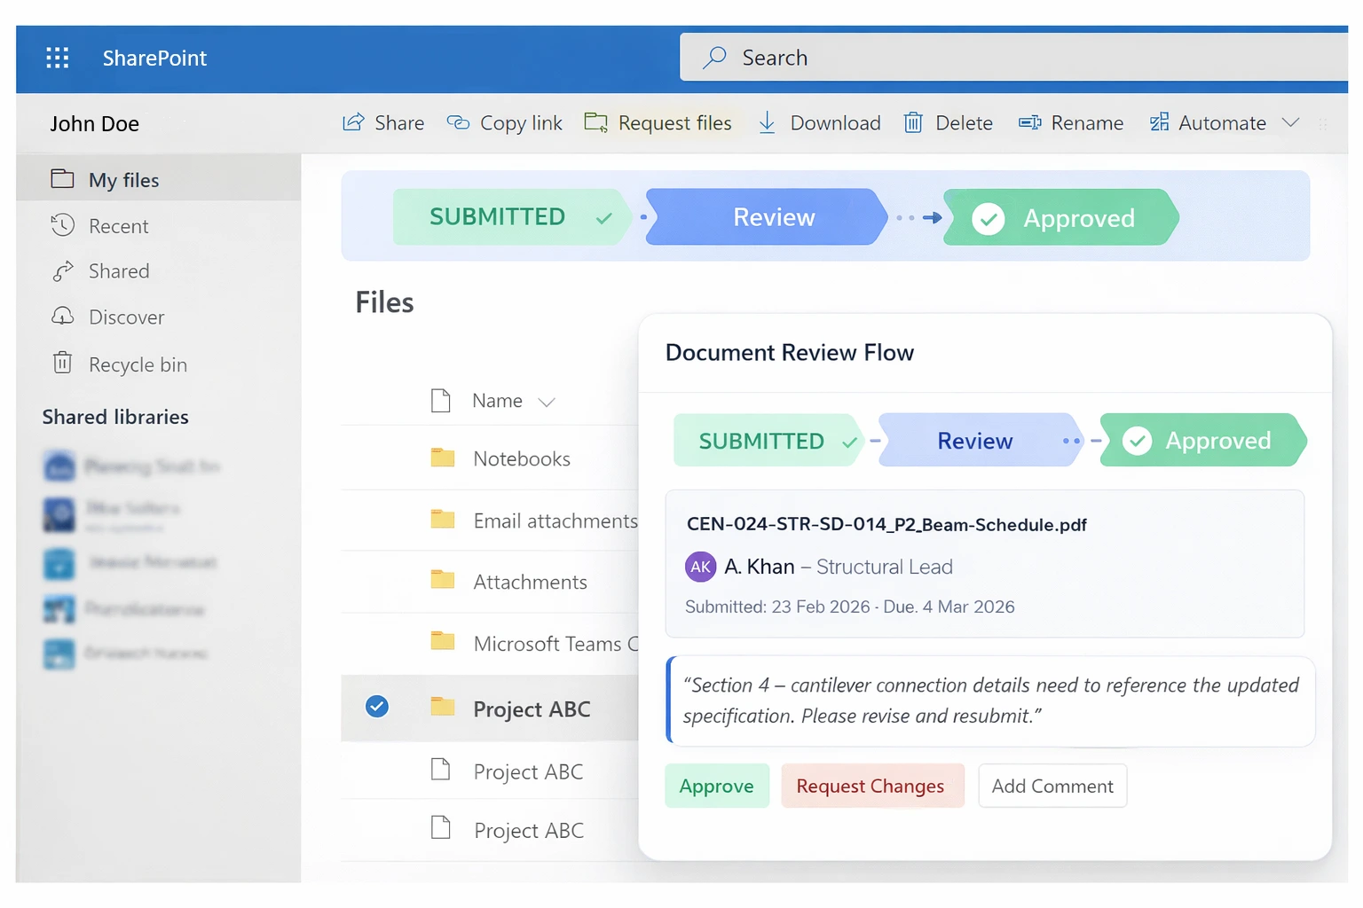This screenshot has height=908, width=1363.
Task: Click A. Khan's AK avatar badge
Action: [700, 567]
